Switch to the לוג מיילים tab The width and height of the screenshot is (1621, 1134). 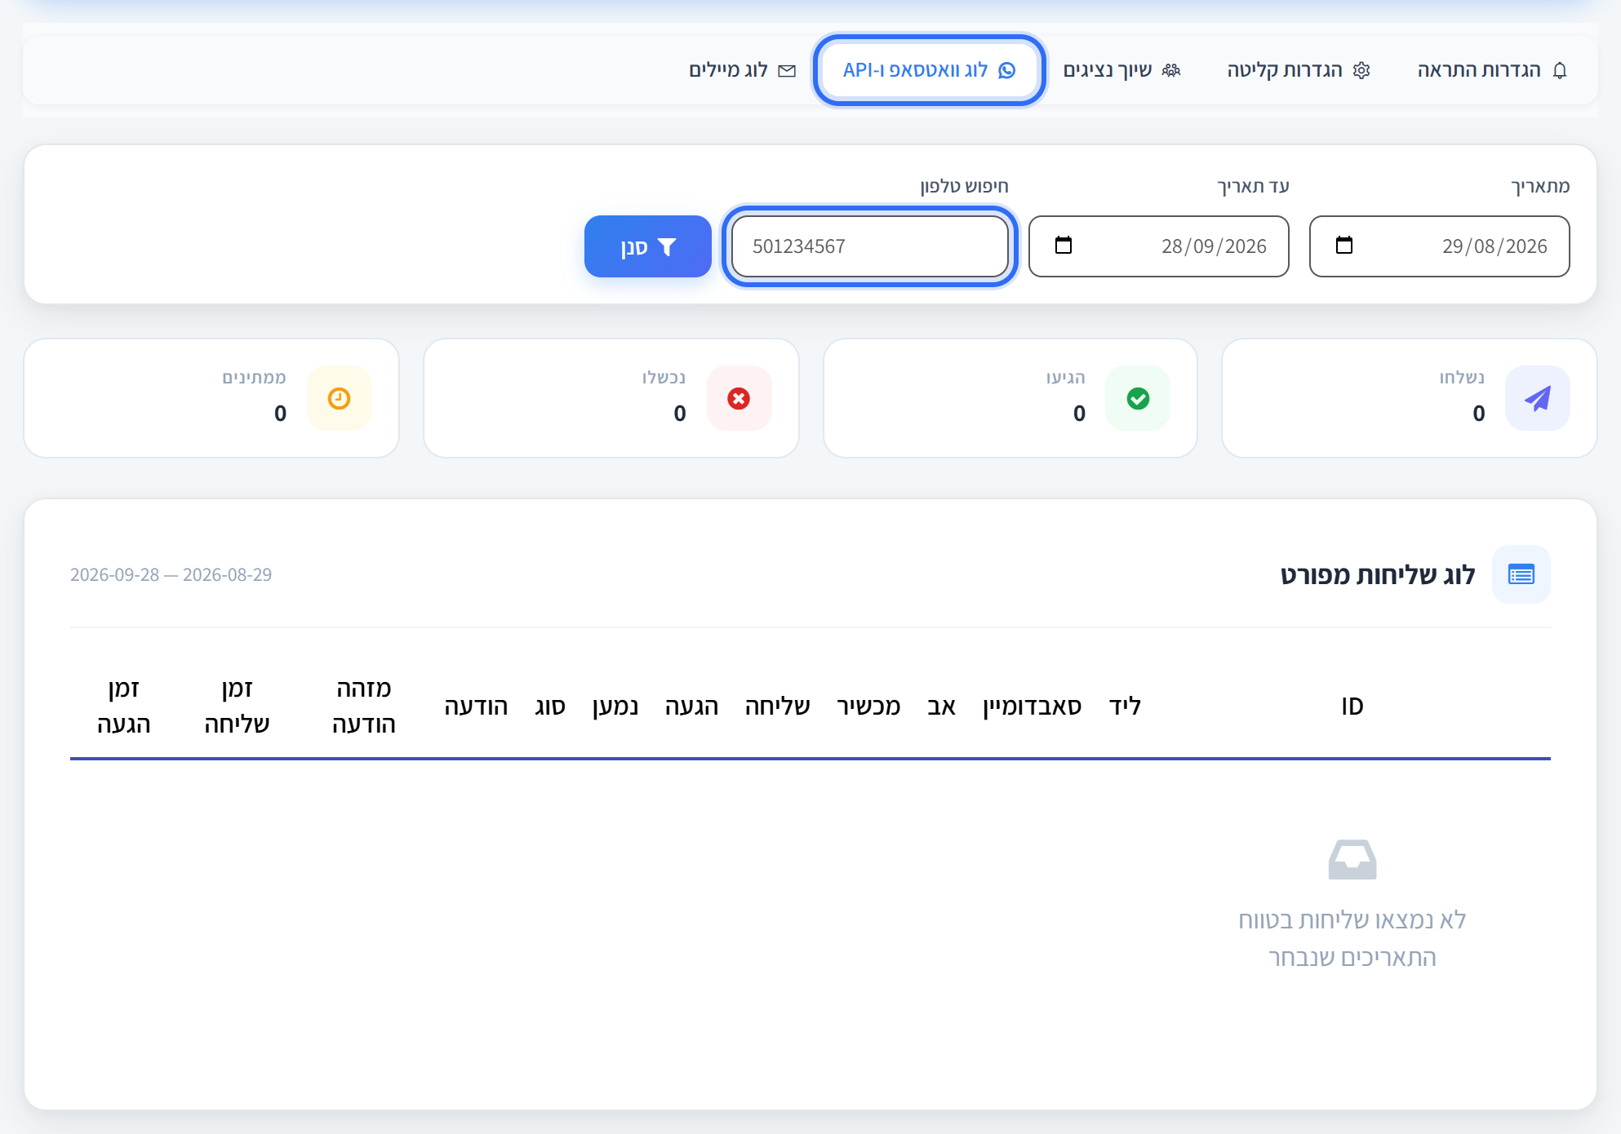(x=742, y=70)
